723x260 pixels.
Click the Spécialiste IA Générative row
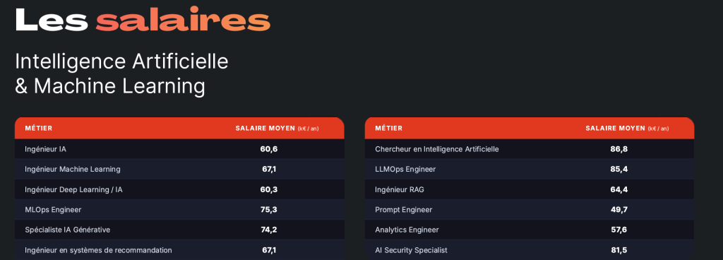point(179,230)
